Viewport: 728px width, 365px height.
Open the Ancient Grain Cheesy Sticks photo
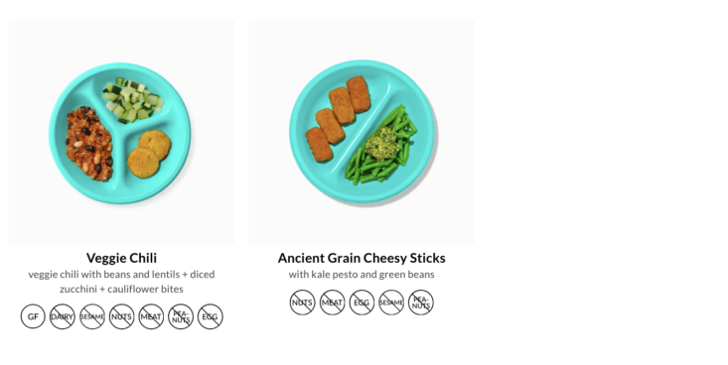362,132
